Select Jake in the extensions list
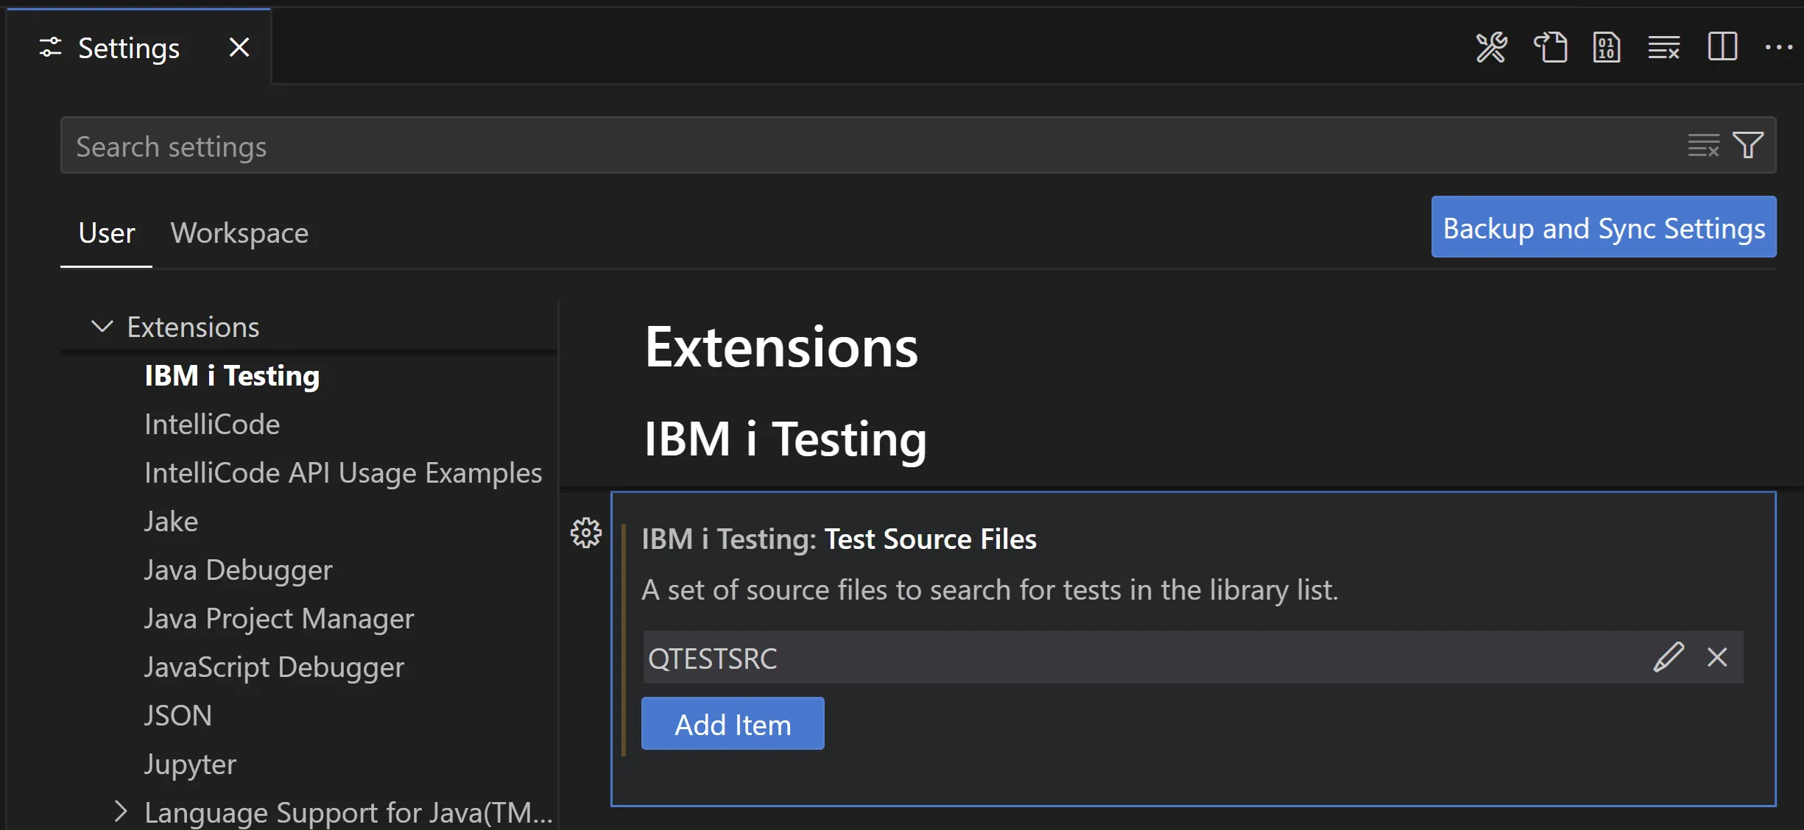Viewport: 1804px width, 830px height. coord(171,522)
